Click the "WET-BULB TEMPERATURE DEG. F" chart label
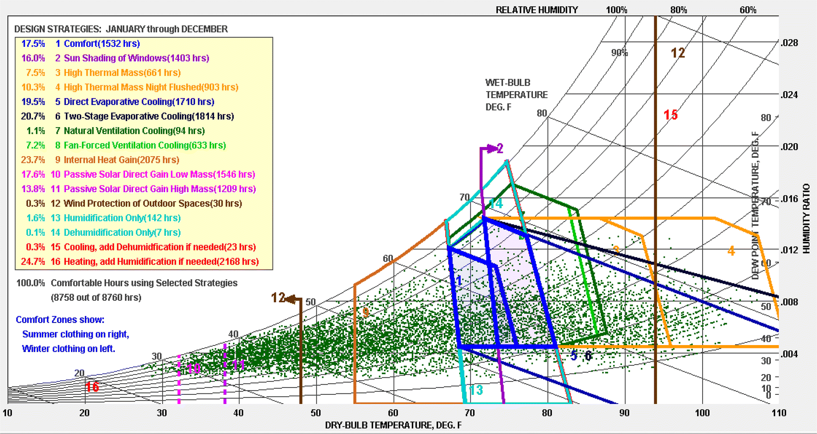The height and width of the screenshot is (434, 817). (516, 95)
